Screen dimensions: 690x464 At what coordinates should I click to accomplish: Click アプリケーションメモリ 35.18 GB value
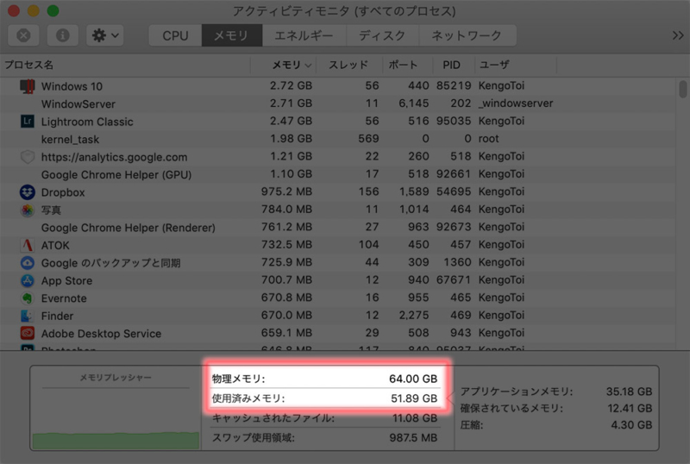click(629, 392)
